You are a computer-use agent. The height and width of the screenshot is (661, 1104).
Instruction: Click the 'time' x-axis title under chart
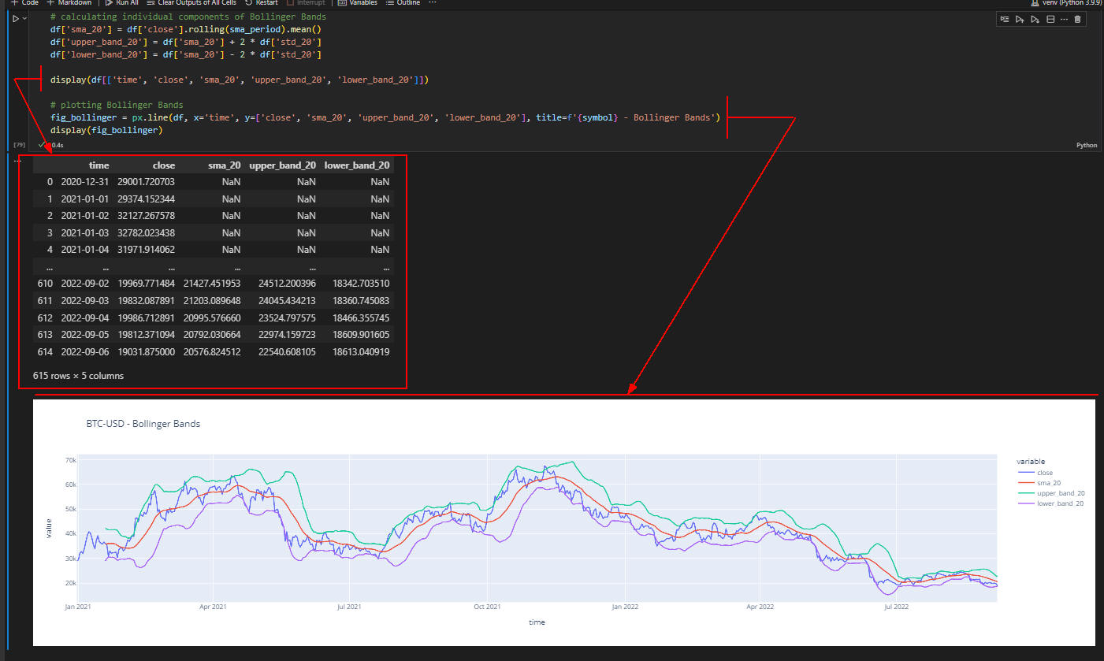[537, 622]
